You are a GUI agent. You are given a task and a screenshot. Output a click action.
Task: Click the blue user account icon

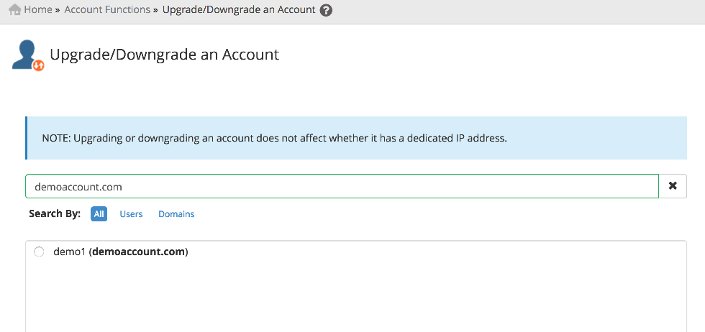tap(25, 53)
